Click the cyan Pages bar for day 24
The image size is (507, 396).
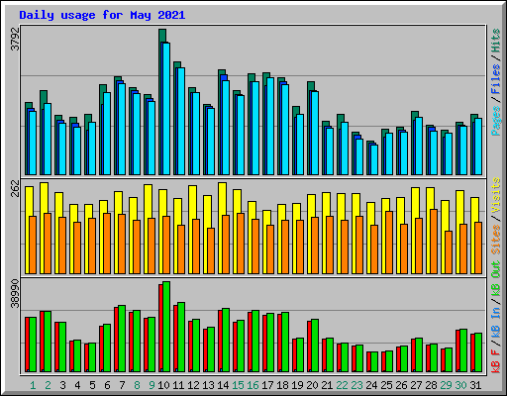(x=374, y=159)
